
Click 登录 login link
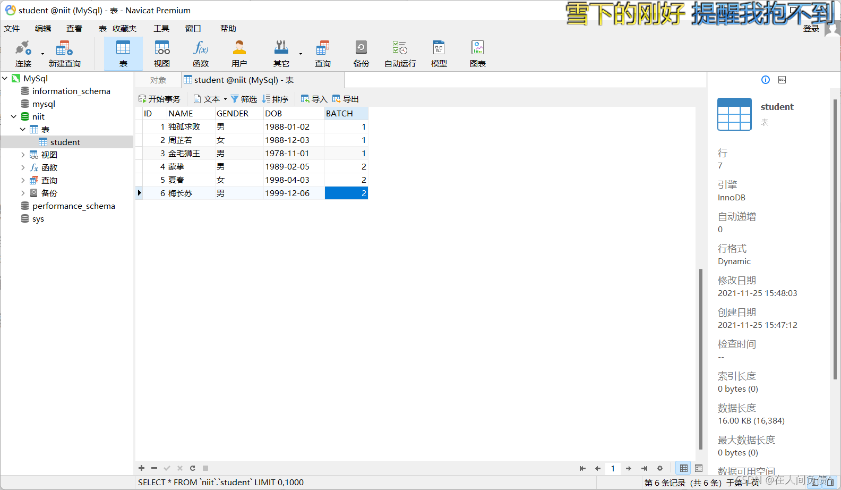point(811,29)
